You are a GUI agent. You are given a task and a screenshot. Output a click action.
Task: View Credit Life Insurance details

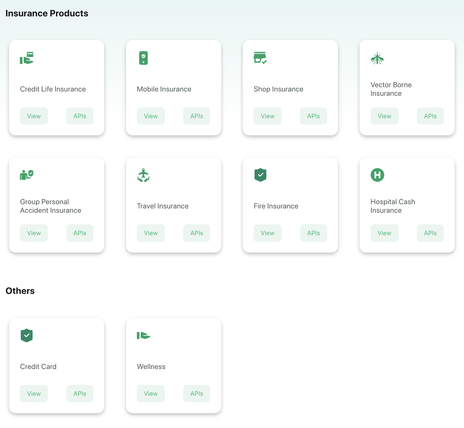[x=34, y=116]
